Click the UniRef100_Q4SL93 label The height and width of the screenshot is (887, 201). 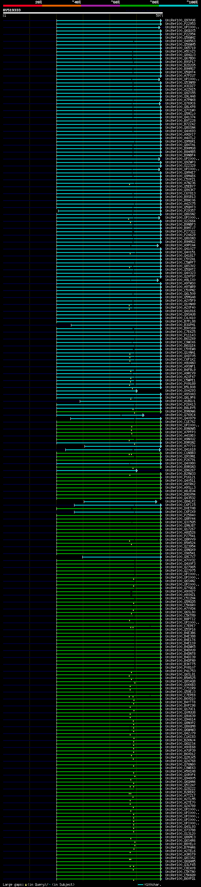click(180, 827)
